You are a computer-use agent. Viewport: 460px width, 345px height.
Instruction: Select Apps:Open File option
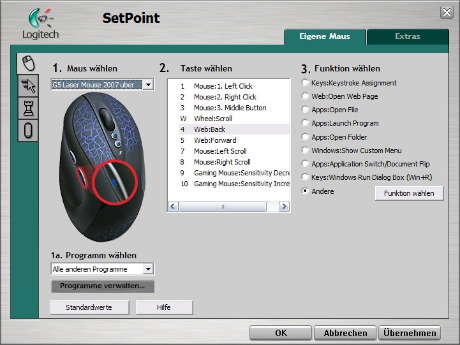click(330, 110)
